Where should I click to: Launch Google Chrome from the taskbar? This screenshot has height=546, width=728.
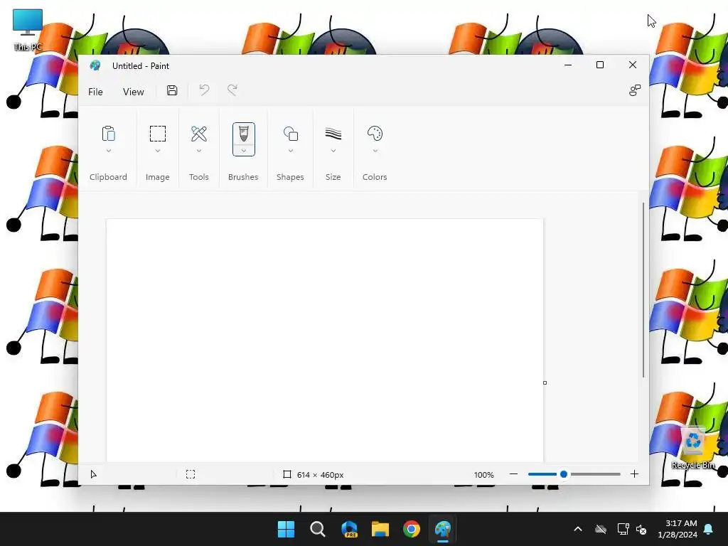point(412,529)
